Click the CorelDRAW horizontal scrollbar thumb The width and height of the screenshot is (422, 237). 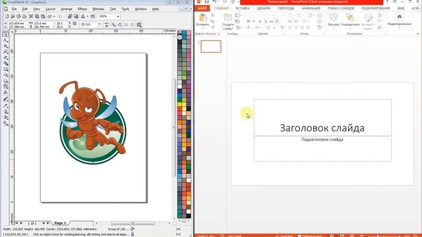tap(133, 223)
